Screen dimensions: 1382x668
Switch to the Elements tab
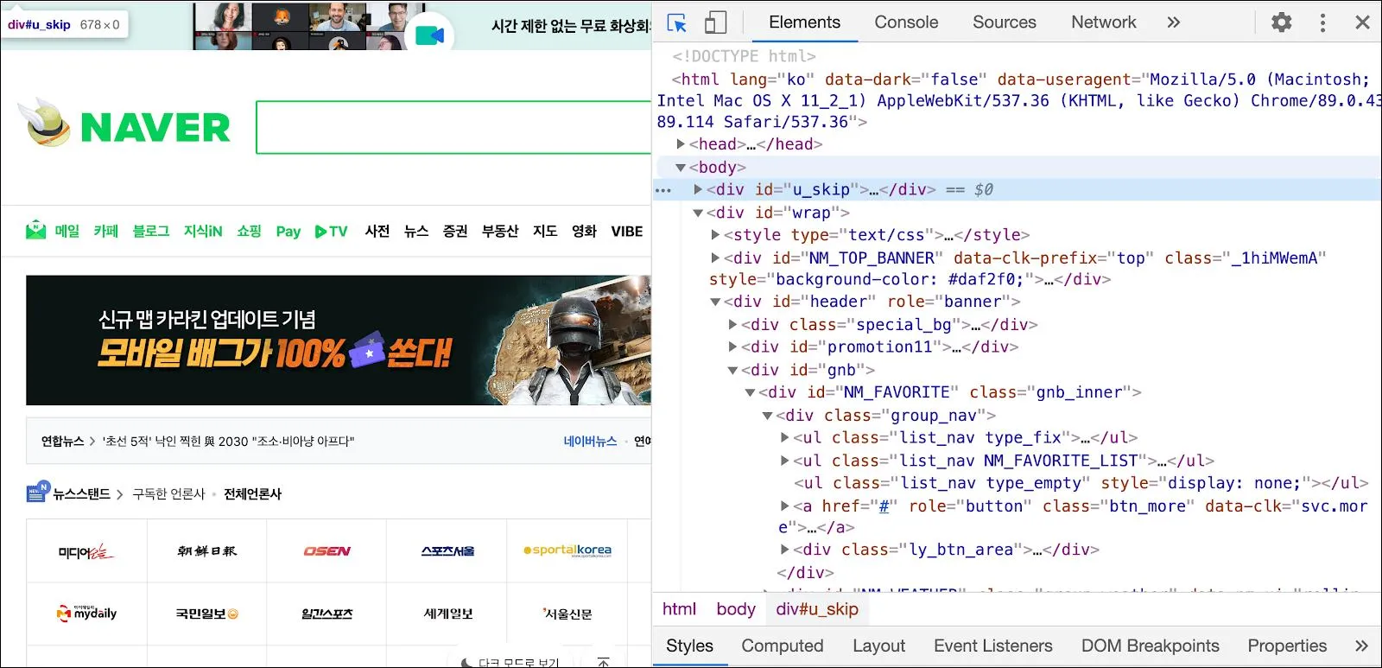[804, 22]
